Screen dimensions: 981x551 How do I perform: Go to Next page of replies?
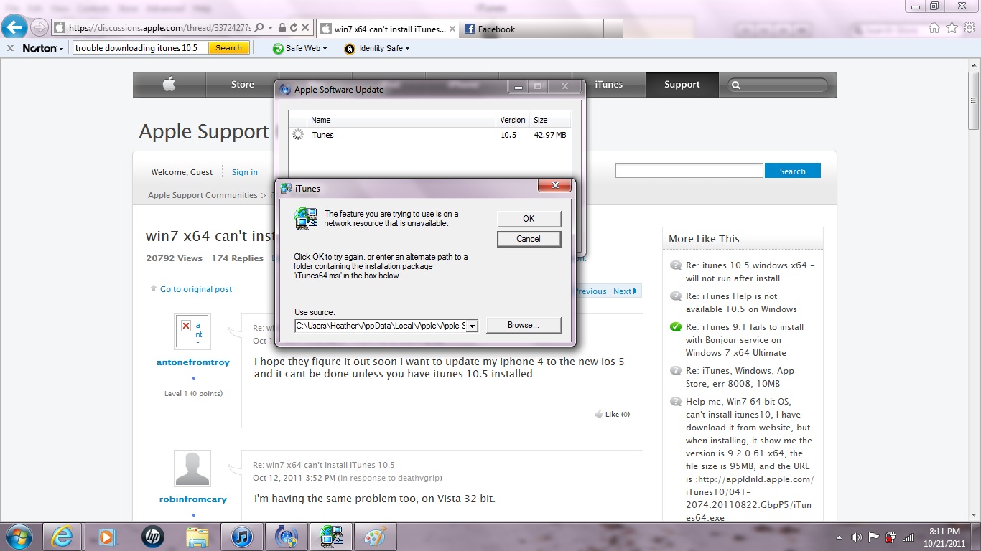pos(625,291)
